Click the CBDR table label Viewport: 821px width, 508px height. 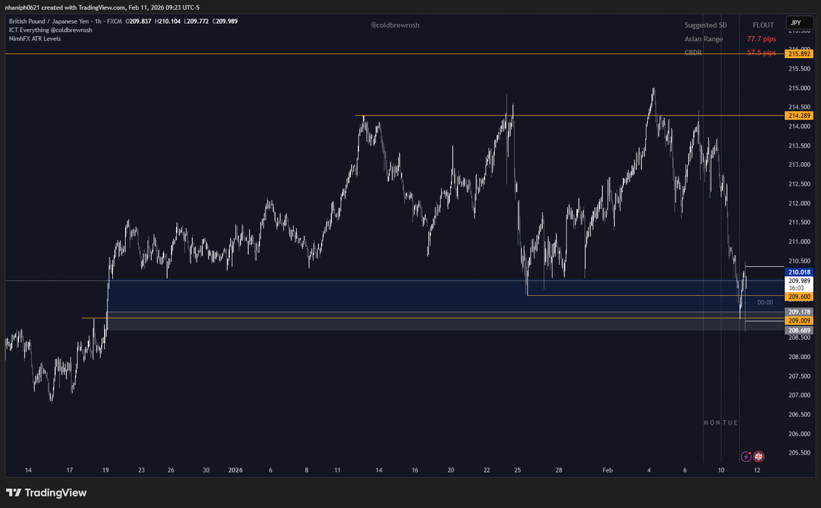pos(694,53)
